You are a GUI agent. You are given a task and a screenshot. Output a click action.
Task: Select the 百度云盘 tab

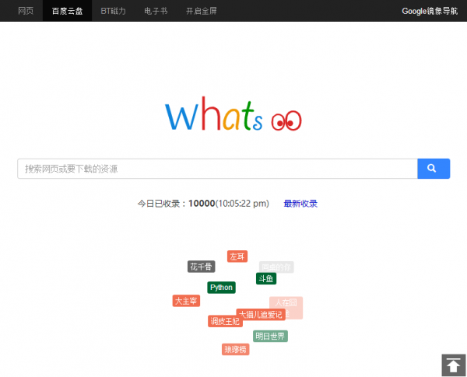66,11
